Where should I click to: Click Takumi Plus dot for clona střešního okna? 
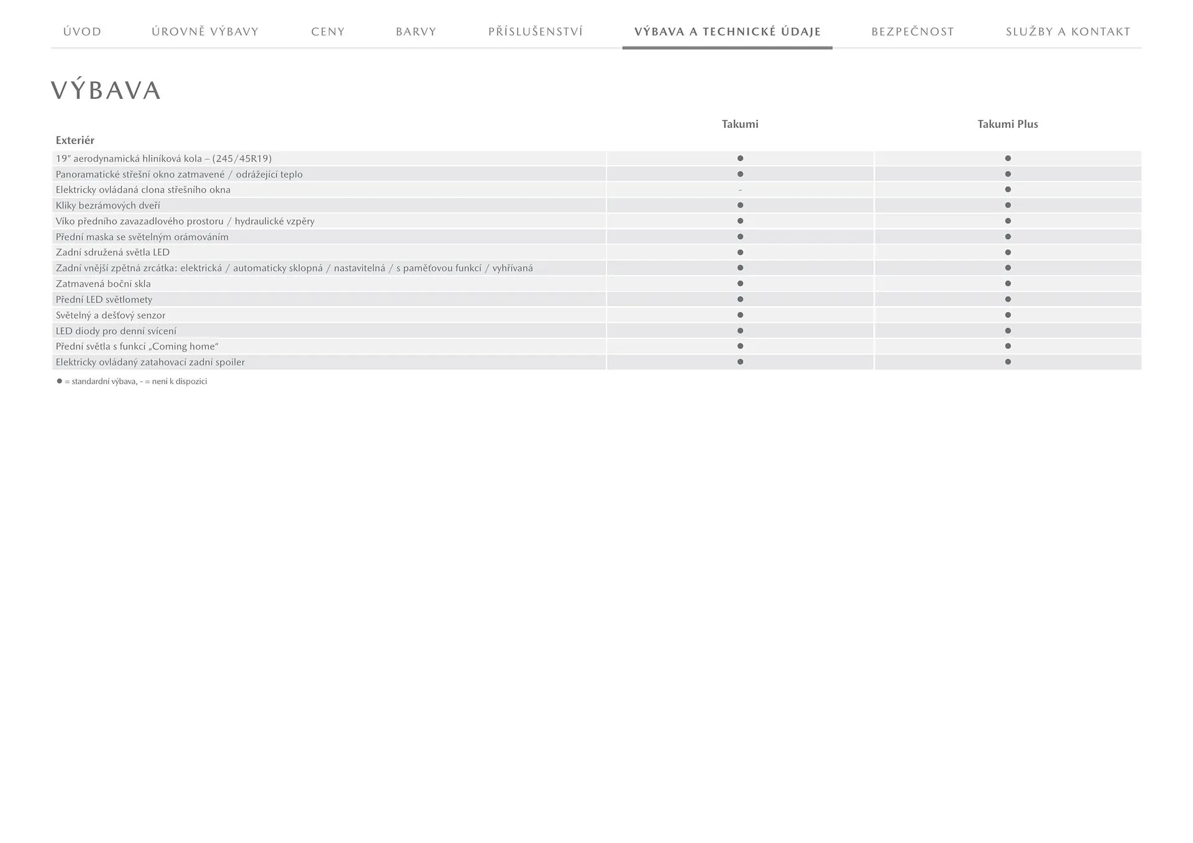[1008, 190]
